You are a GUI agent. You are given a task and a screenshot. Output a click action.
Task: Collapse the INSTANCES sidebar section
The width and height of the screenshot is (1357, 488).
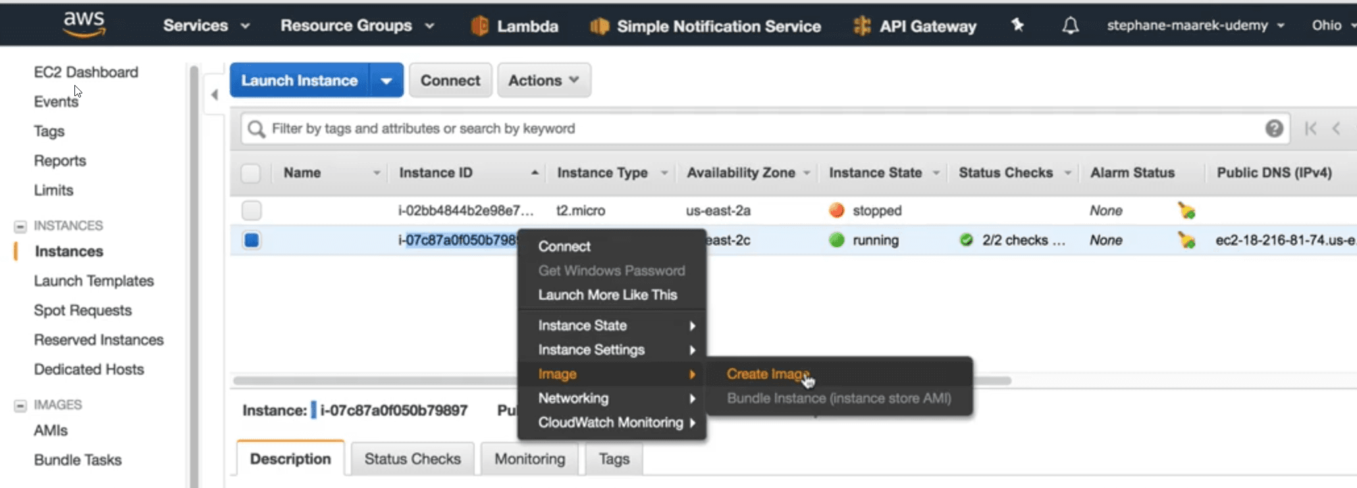coord(20,226)
